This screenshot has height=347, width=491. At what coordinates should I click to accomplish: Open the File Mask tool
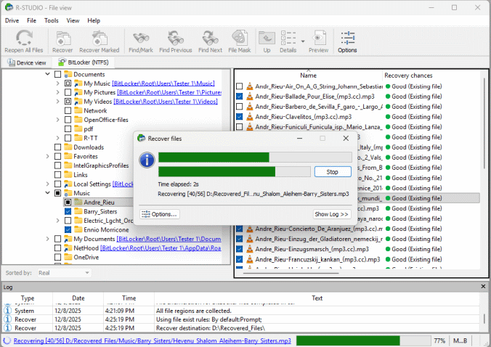pos(239,37)
